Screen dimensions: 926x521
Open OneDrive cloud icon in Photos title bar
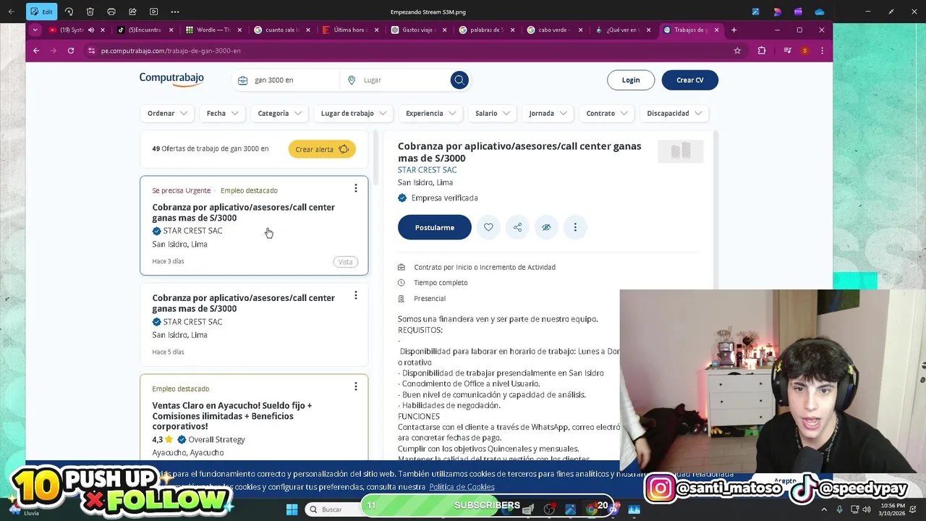tap(819, 12)
